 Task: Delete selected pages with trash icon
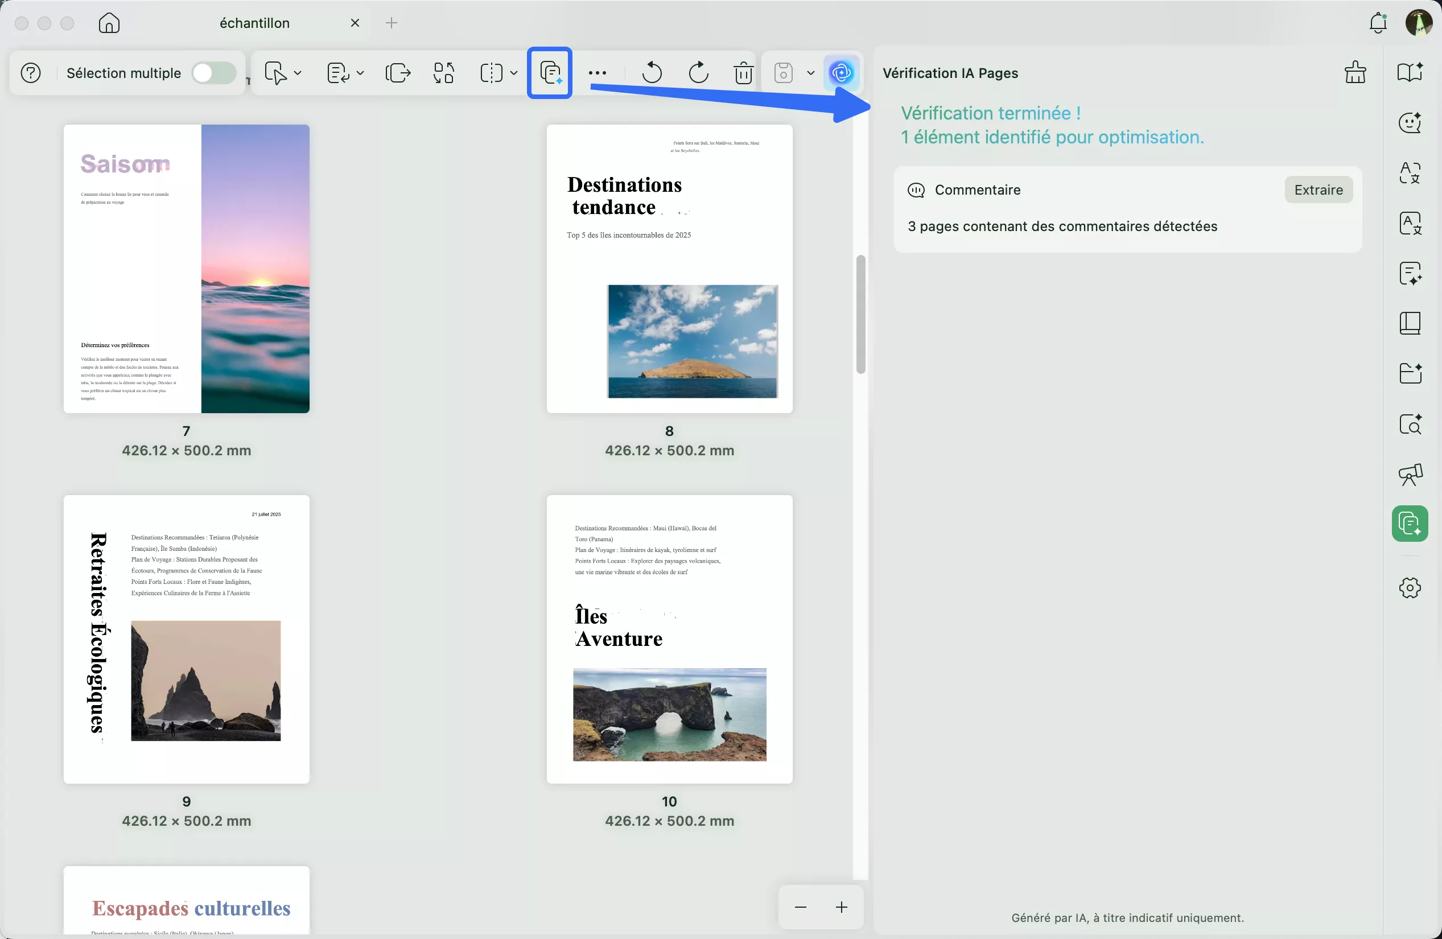tap(743, 73)
